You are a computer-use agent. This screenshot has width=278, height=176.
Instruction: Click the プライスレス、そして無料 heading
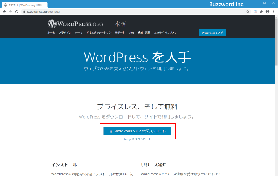137,107
